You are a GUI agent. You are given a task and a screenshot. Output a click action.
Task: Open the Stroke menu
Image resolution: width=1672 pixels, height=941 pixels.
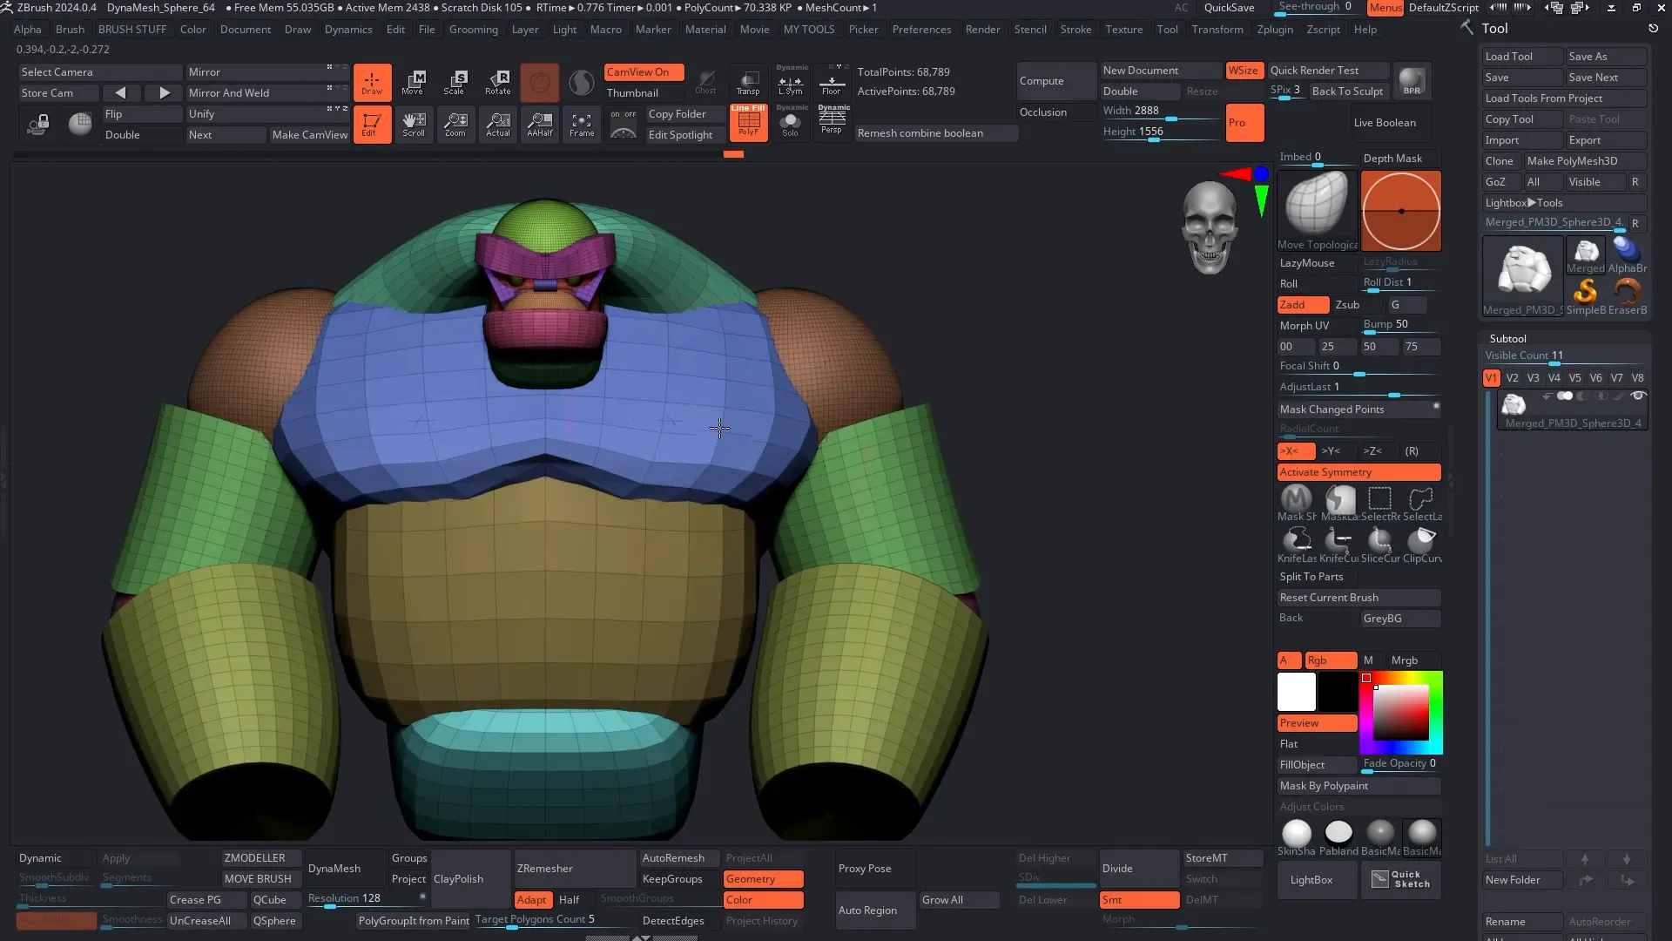pos(1075,30)
